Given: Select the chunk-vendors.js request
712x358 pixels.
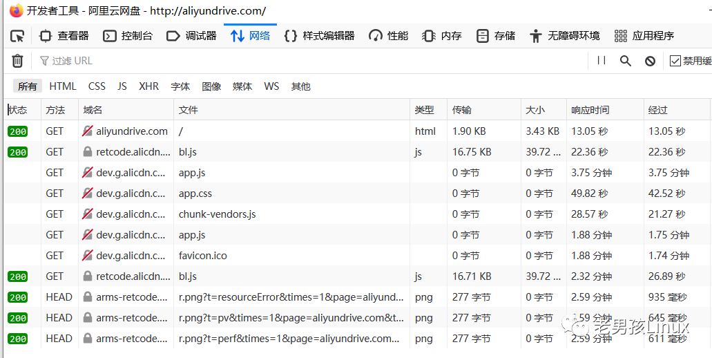Looking at the screenshot, I should 358,214.
